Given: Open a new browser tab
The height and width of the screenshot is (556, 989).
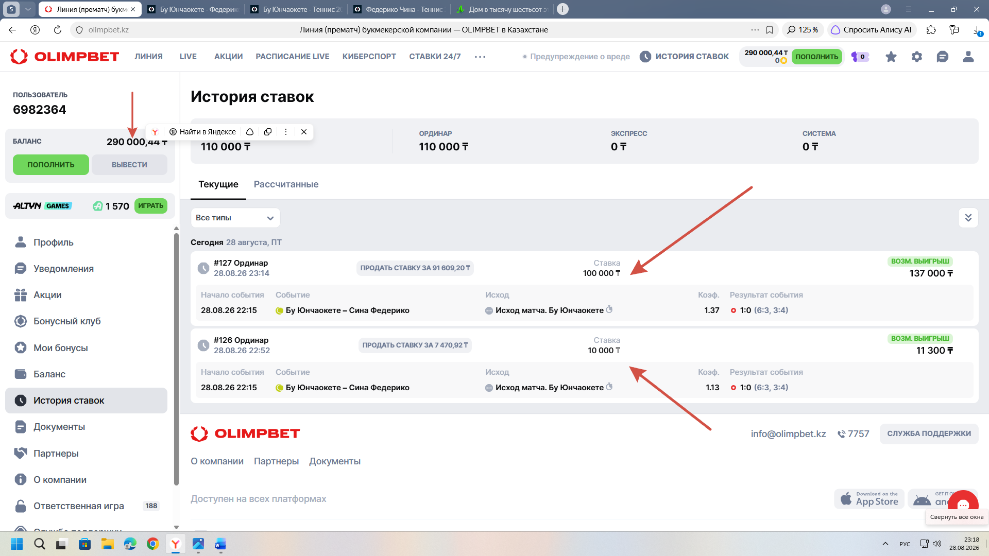Looking at the screenshot, I should 563,9.
